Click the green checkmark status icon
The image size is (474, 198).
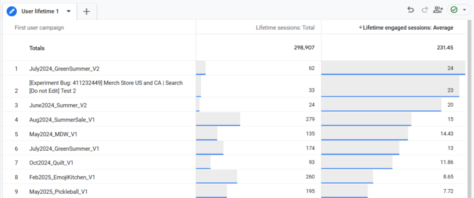(x=454, y=10)
